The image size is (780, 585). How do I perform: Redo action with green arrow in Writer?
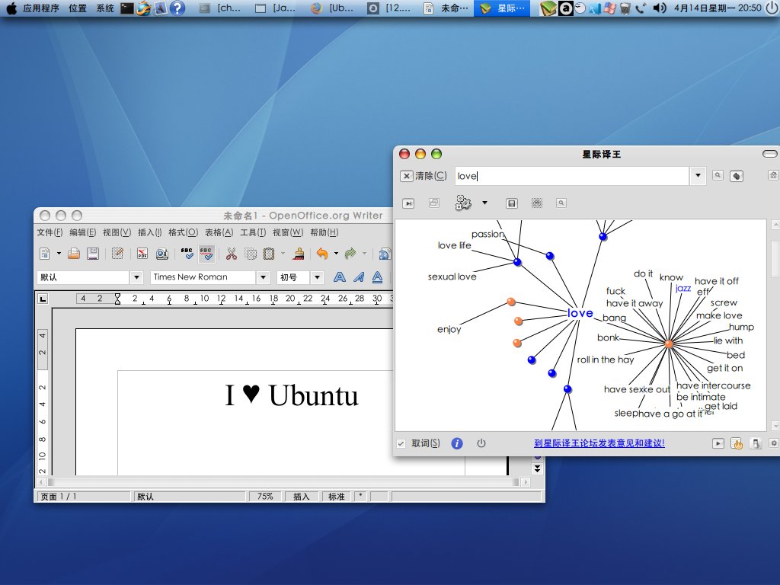pyautogui.click(x=350, y=254)
